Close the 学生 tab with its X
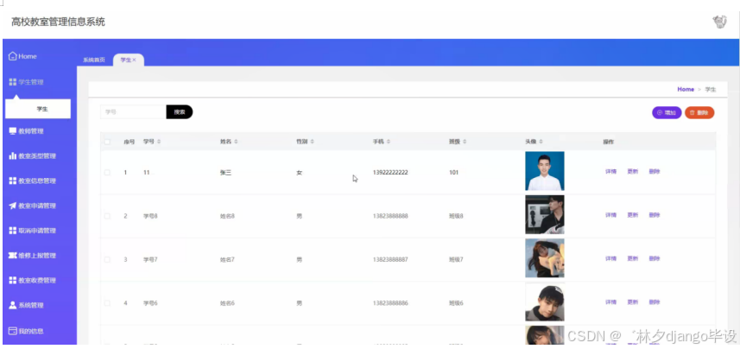 [x=134, y=60]
